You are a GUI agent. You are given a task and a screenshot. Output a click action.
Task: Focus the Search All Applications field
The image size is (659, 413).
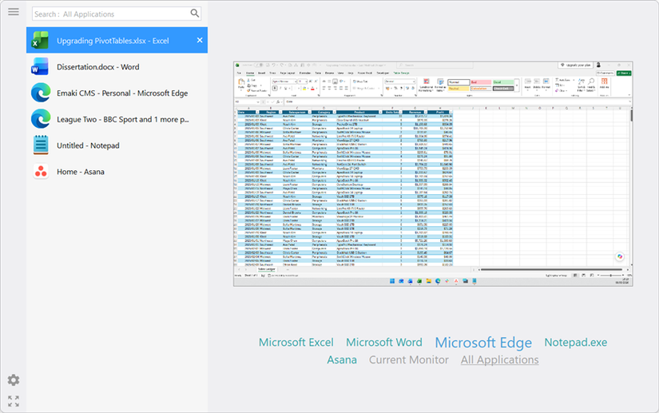tap(117, 14)
